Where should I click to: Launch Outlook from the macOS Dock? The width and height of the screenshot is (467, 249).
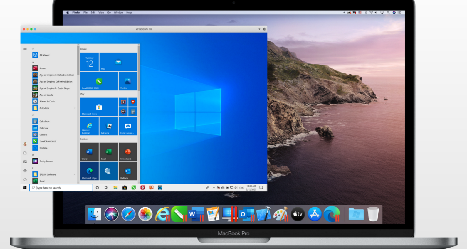point(247,214)
